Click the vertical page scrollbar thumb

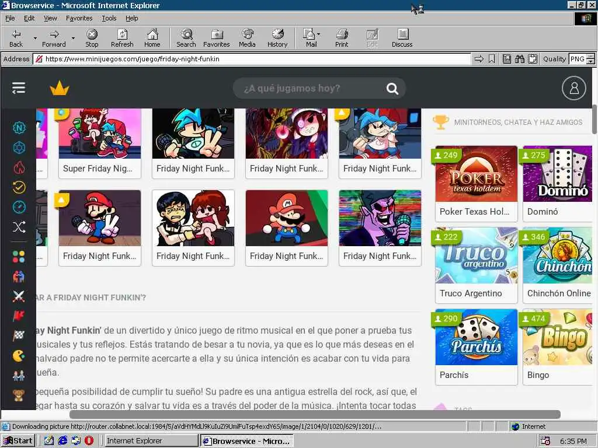tap(594, 119)
